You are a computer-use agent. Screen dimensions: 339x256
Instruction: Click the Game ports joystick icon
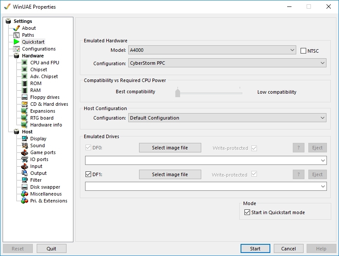tap(25, 152)
